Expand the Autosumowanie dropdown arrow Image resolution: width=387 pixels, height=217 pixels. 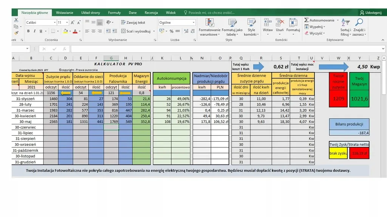337,20
